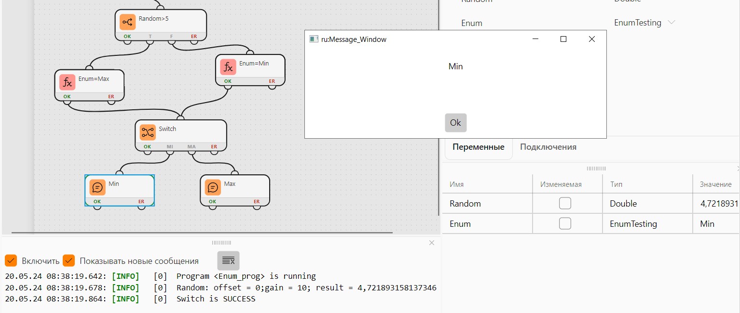This screenshot has height=313, width=740.
Task: Click the Значение cell of Enum row
Action: coord(716,224)
